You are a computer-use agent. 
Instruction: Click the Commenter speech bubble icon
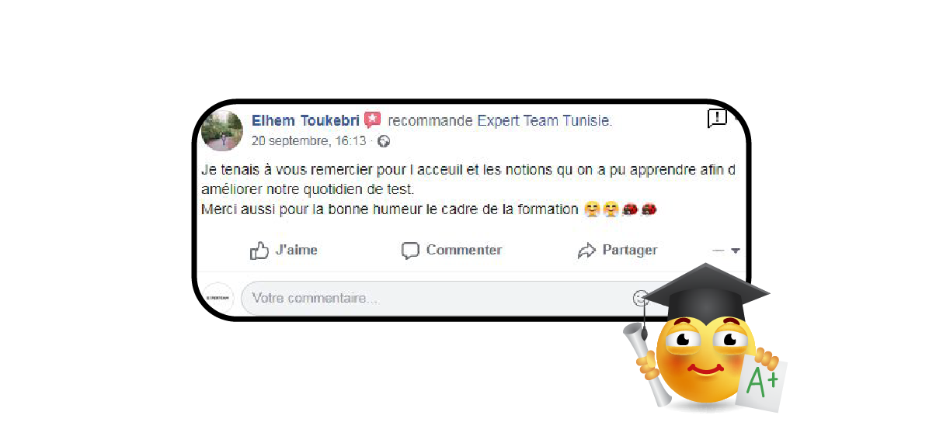410,251
